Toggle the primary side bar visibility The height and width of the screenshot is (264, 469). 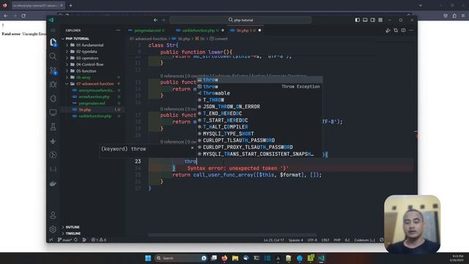(358, 20)
